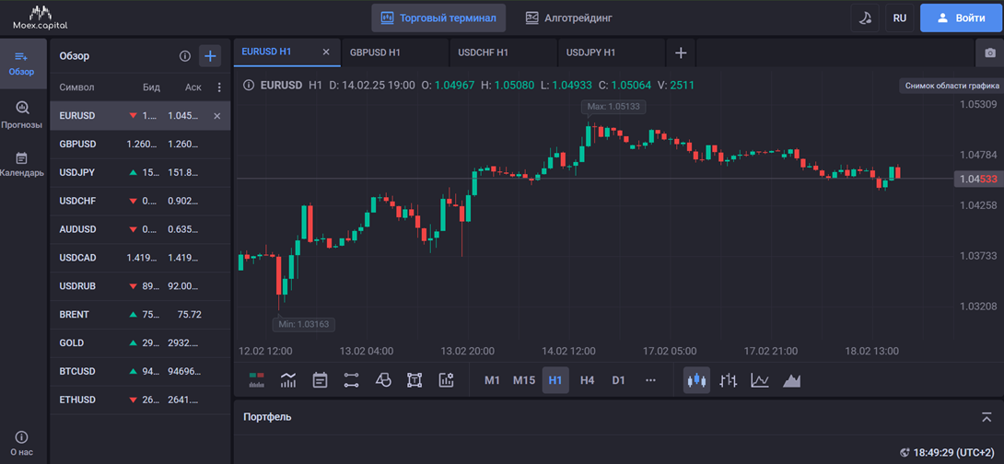Click the Войти login button
1004x464 pixels.
click(961, 17)
